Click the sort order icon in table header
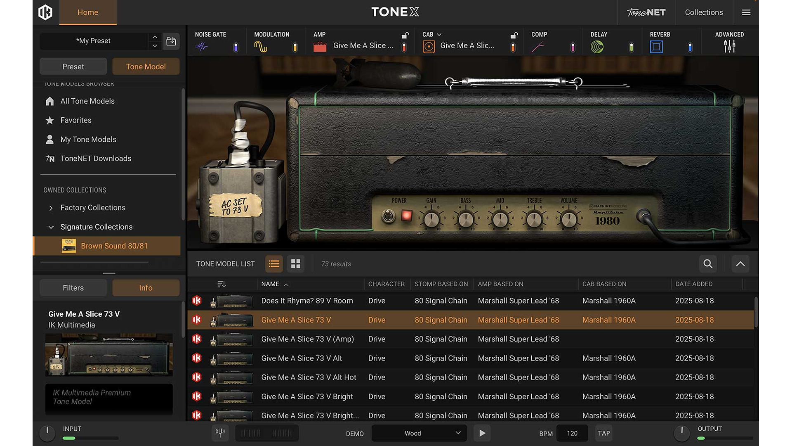 coord(222,284)
